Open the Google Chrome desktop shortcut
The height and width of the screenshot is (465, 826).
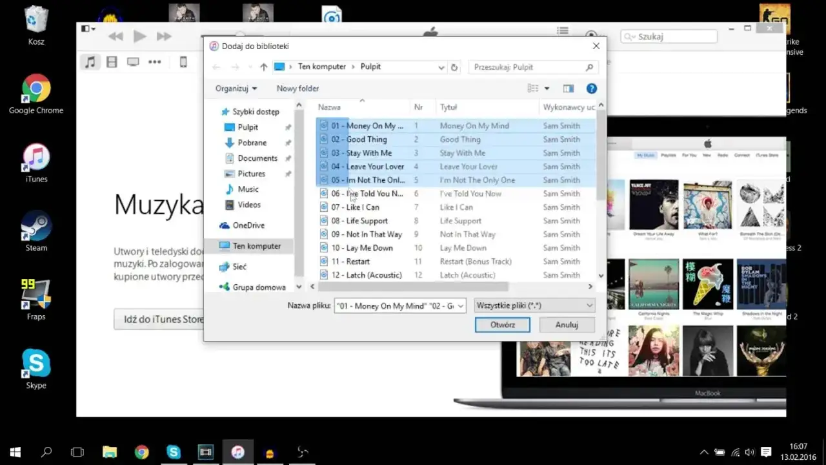[36, 94]
